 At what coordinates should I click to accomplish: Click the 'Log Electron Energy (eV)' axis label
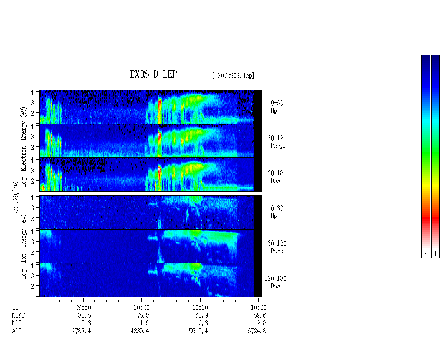click(x=23, y=147)
